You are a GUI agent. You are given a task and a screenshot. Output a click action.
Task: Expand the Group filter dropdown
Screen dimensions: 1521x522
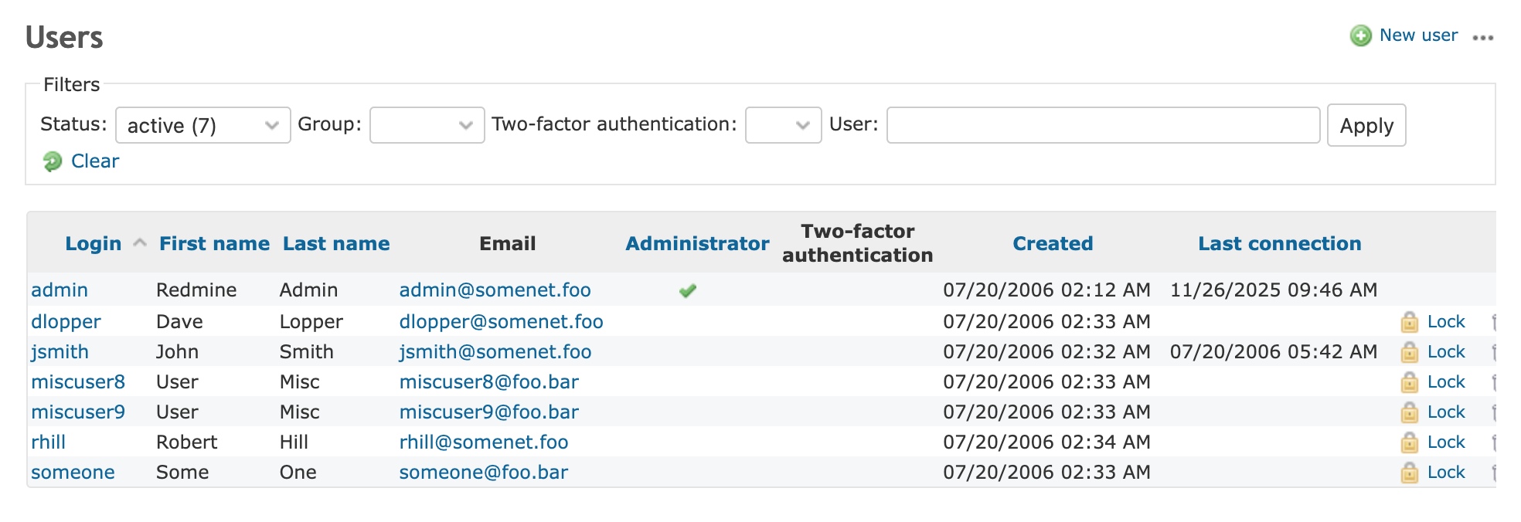427,125
